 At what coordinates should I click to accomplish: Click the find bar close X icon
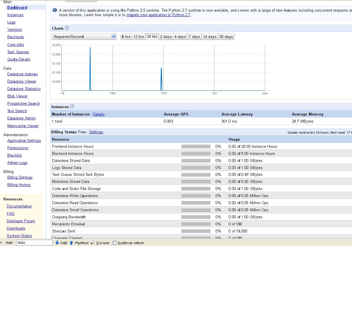[1, 243]
